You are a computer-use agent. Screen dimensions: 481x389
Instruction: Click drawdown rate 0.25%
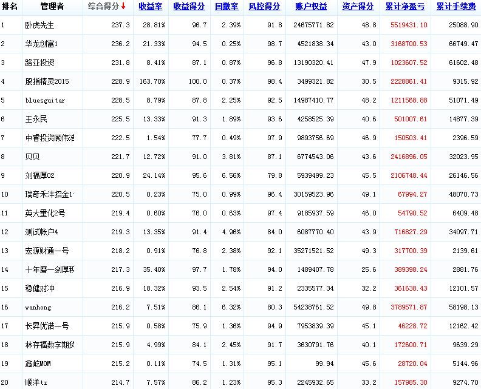pos(231,44)
